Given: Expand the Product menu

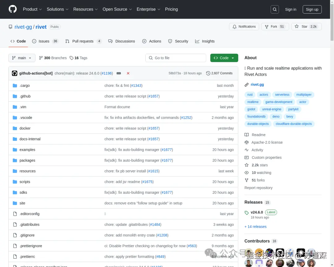Looking at the screenshot, I should [x=32, y=9].
